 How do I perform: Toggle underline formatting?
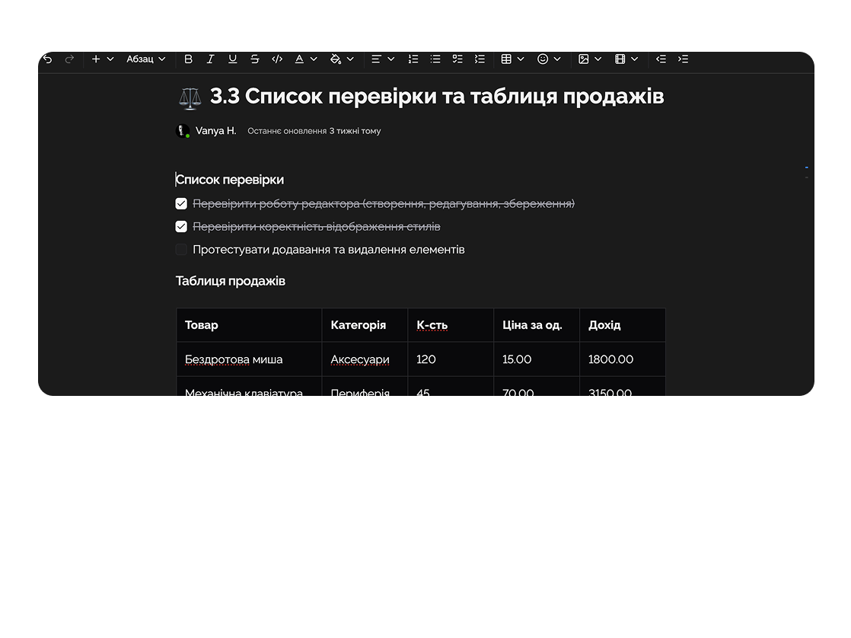(x=233, y=59)
